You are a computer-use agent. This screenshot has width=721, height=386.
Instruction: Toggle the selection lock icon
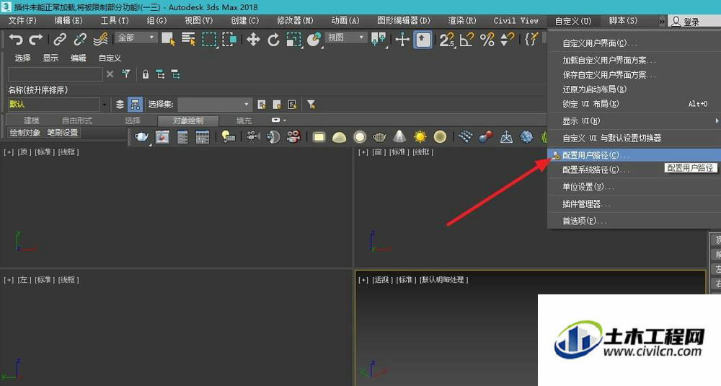point(146,74)
